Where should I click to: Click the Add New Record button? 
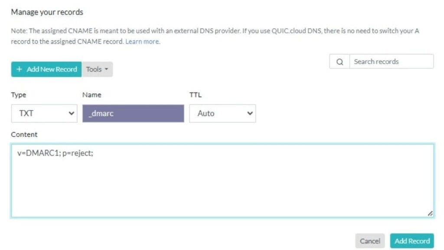[x=46, y=69]
